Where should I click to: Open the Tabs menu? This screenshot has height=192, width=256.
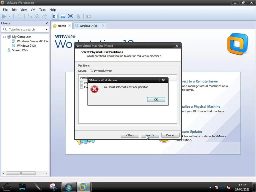pos(42,10)
